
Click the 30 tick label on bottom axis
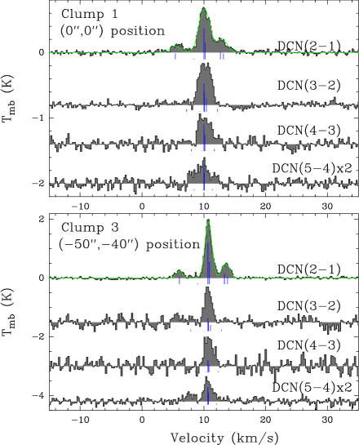tap(327, 420)
